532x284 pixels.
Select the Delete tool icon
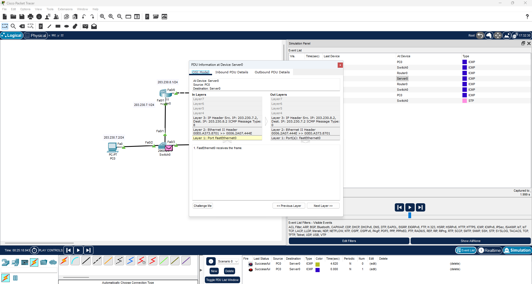pos(22,26)
